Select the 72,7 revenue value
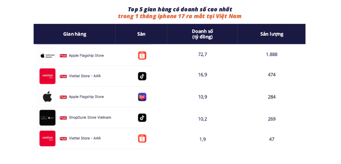This screenshot has width=341, height=164. pos(202,54)
